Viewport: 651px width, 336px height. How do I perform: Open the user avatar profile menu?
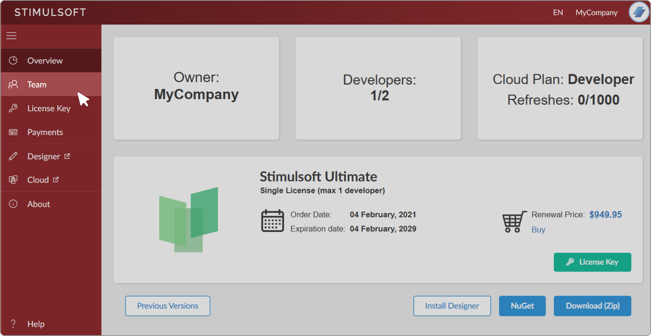639,12
